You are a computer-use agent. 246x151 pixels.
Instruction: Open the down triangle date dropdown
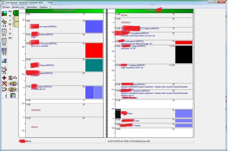coord(10,25)
